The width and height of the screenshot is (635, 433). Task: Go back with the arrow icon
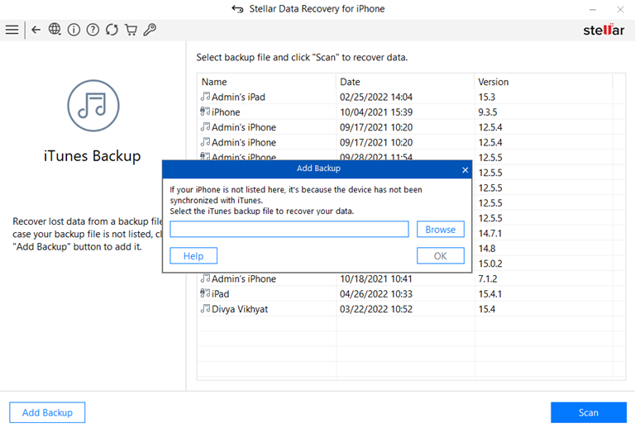click(x=36, y=30)
